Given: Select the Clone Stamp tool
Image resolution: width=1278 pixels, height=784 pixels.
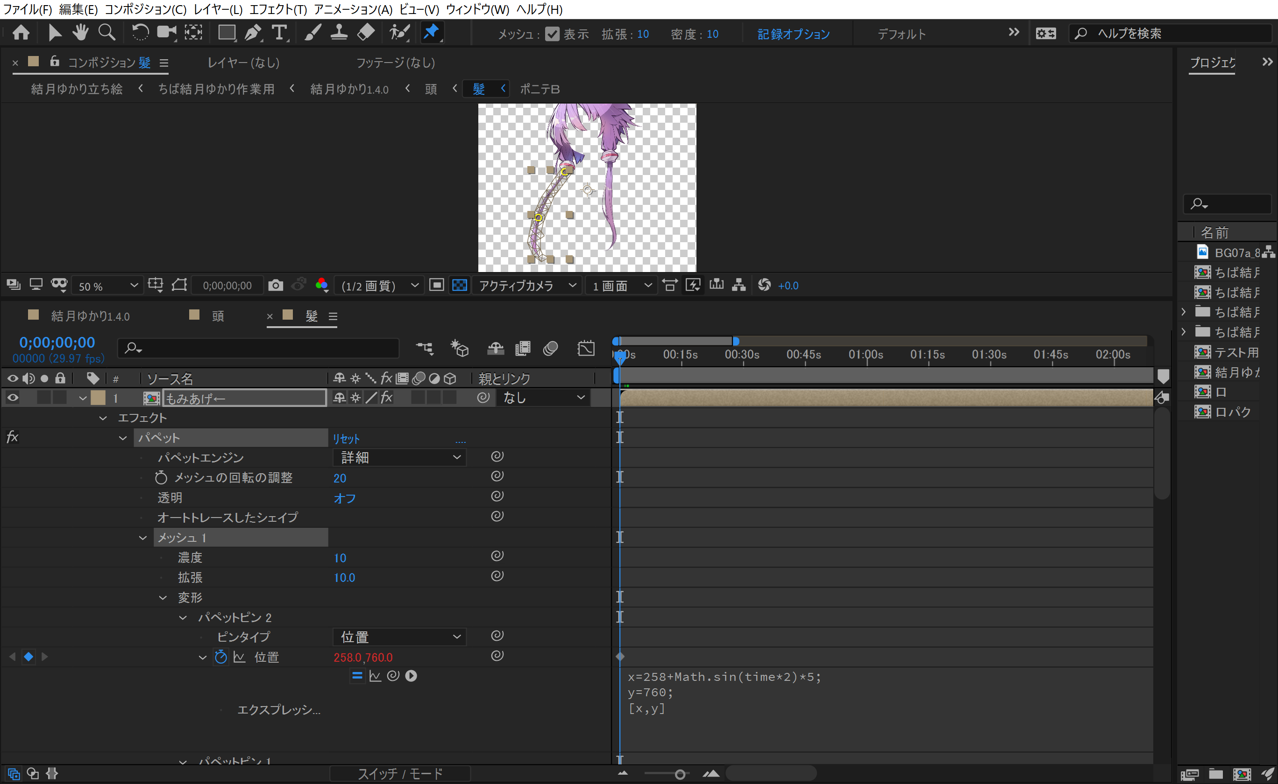Looking at the screenshot, I should (x=339, y=33).
